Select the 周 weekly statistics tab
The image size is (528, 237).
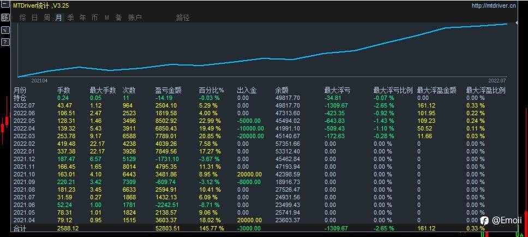click(47, 18)
